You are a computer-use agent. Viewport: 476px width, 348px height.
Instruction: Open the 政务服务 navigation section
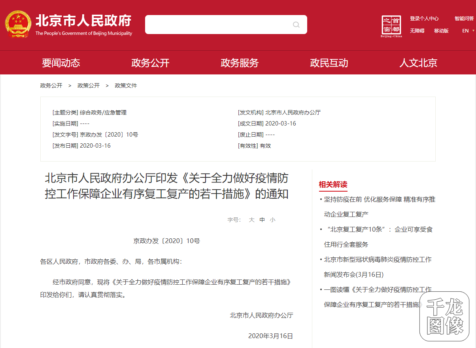pos(239,62)
